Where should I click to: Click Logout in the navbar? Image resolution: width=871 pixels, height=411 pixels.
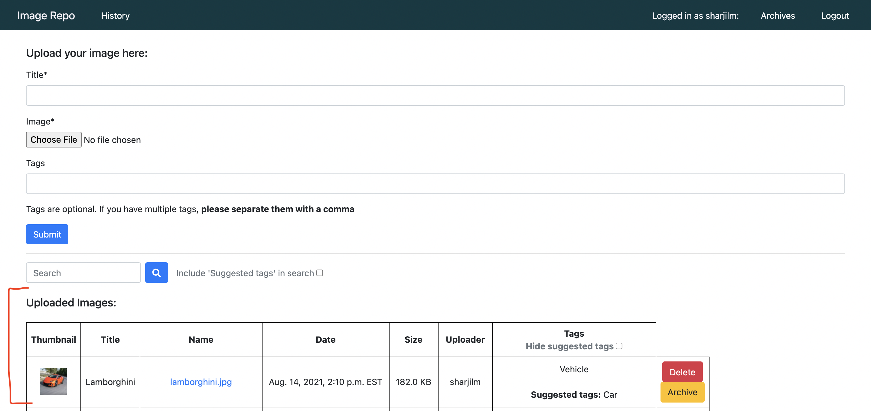click(x=834, y=15)
